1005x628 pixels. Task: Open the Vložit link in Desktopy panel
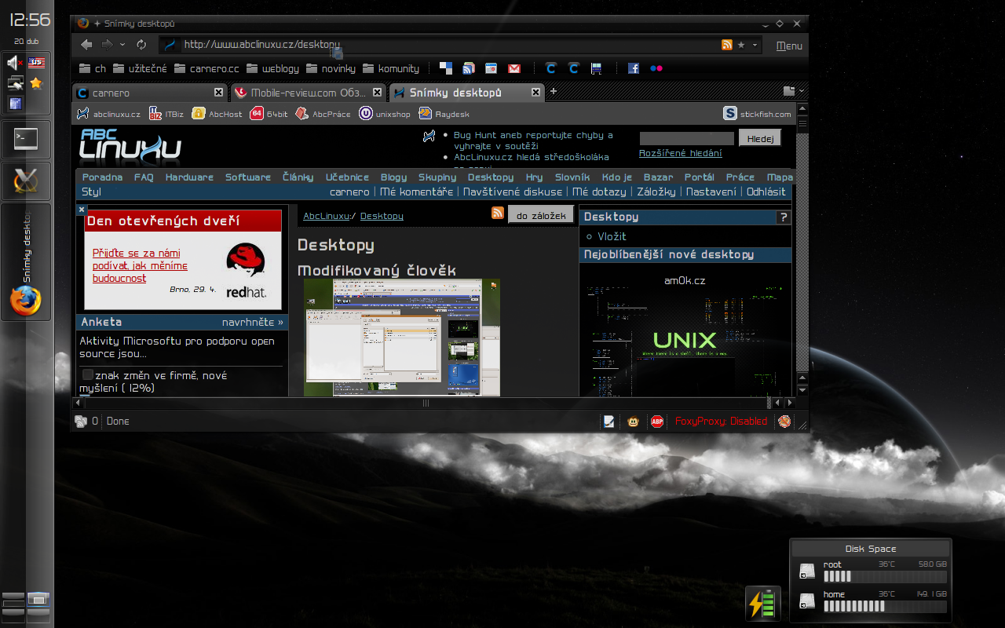[612, 236]
